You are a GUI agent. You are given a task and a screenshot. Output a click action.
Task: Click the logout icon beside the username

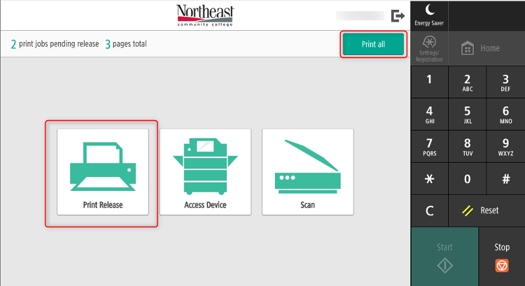tap(398, 16)
